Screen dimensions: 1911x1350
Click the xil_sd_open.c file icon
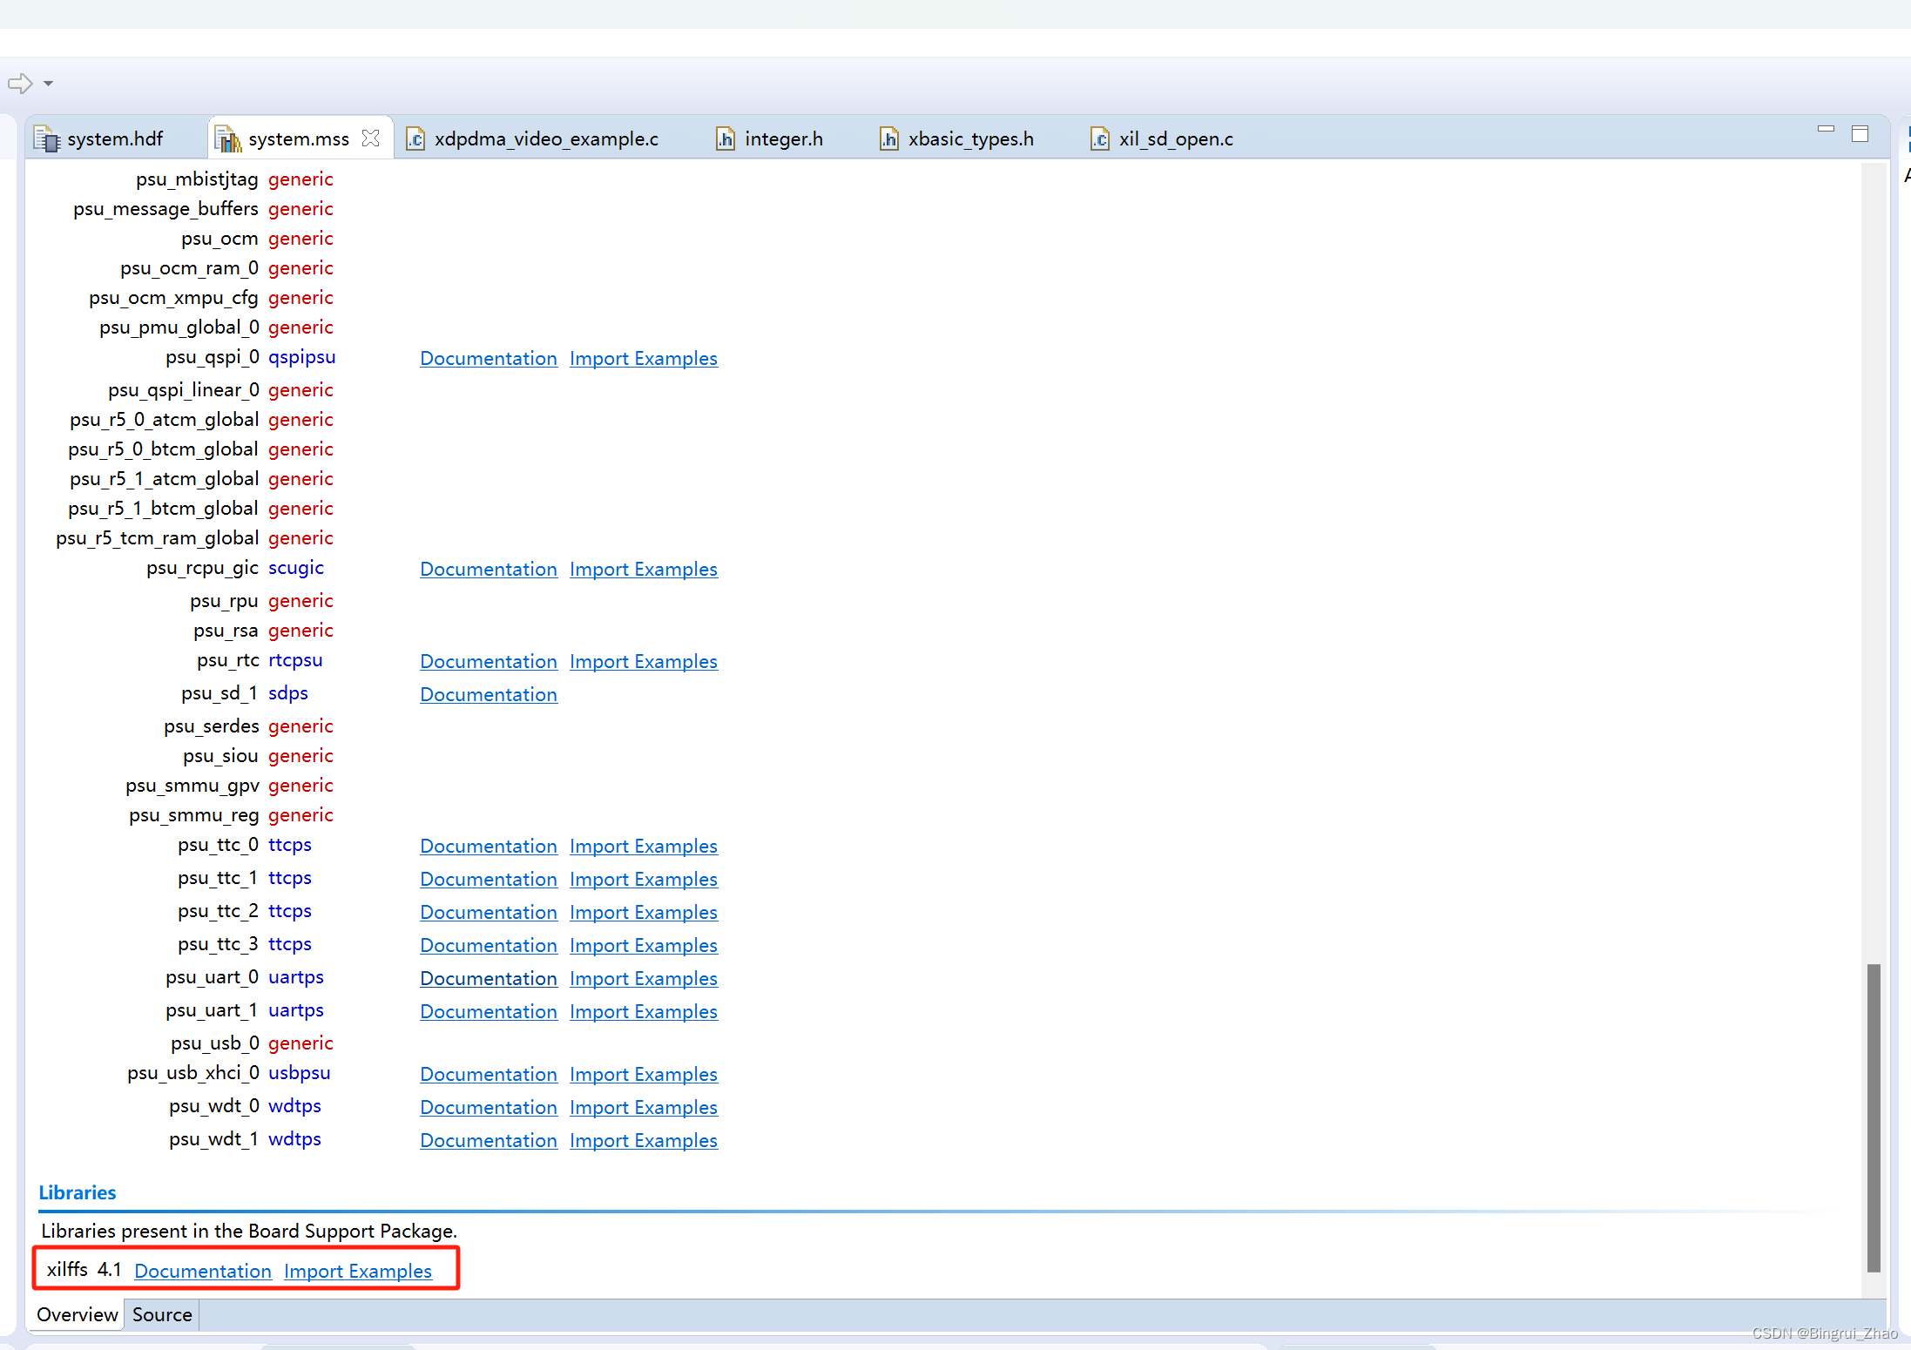(1100, 138)
